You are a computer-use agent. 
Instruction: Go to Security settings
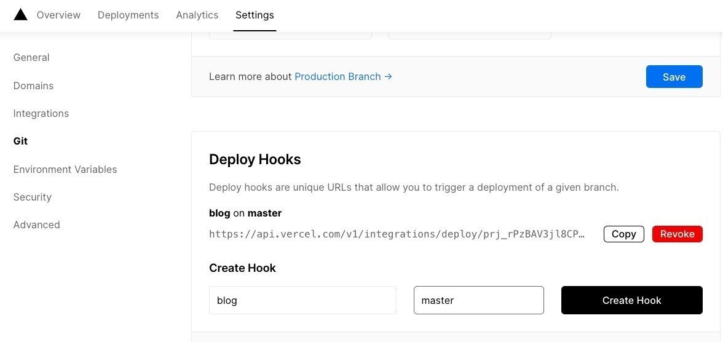click(33, 197)
